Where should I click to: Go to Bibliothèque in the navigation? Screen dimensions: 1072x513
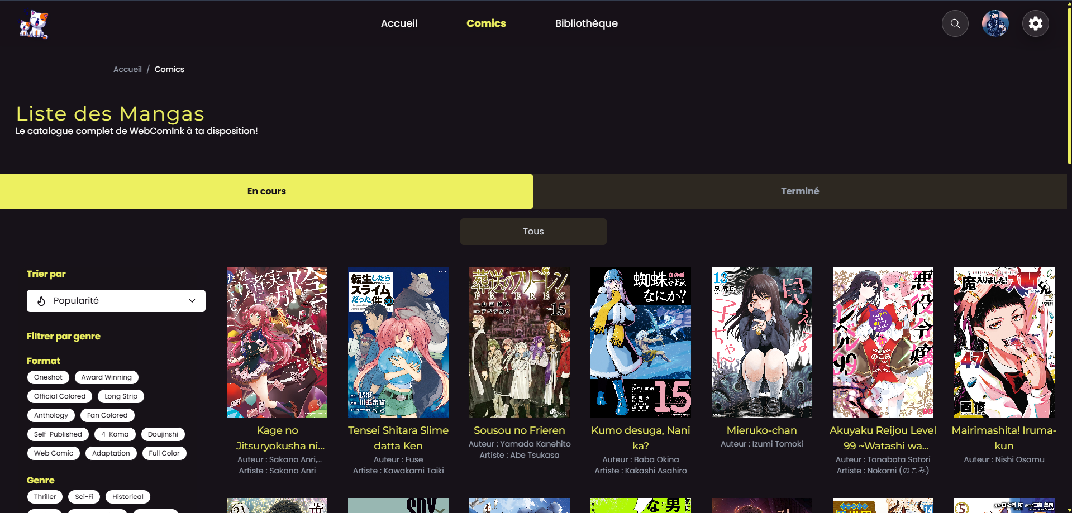coord(586,23)
